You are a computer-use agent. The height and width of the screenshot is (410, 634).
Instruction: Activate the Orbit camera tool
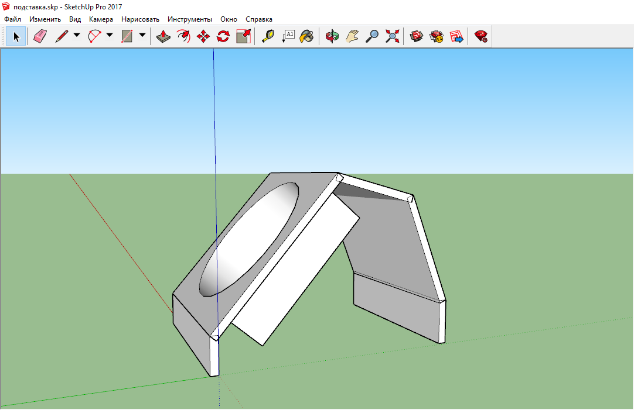(332, 37)
